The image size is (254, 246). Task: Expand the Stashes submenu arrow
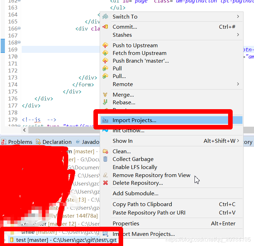(x=238, y=35)
